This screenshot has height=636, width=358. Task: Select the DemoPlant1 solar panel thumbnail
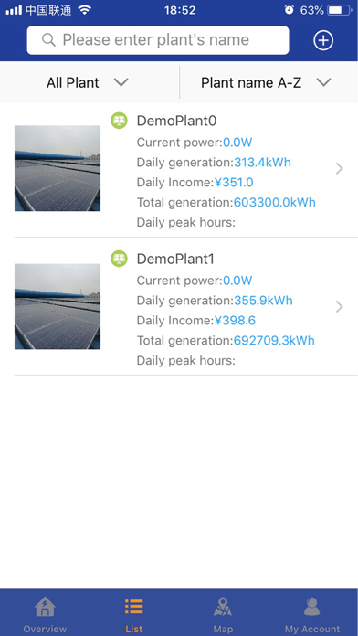coord(58,307)
